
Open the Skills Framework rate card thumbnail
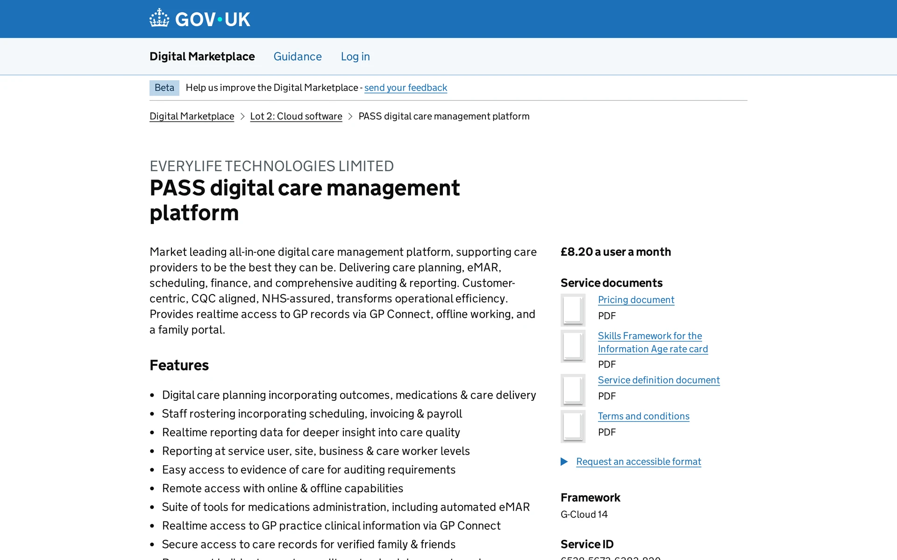click(x=573, y=346)
